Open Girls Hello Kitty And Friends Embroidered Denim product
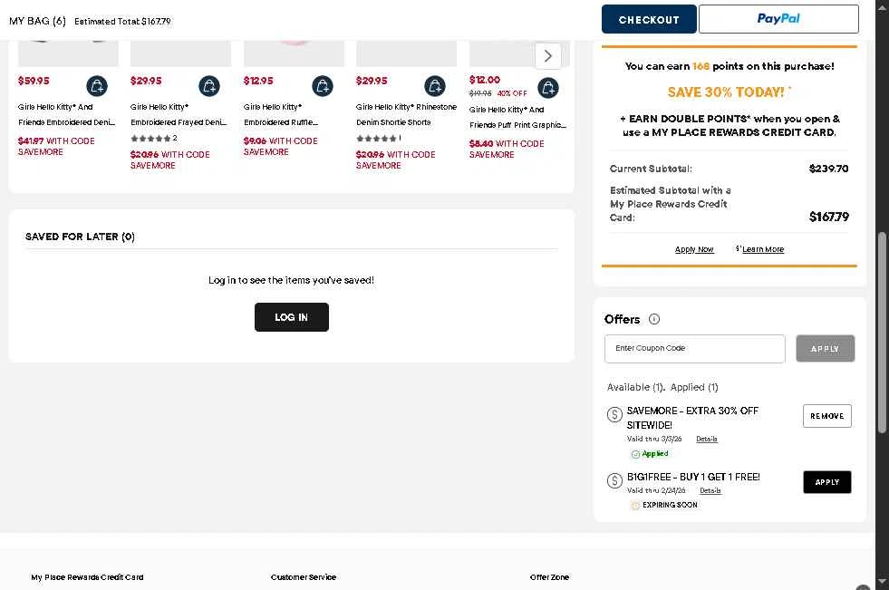This screenshot has height=590, width=889. tap(66, 114)
